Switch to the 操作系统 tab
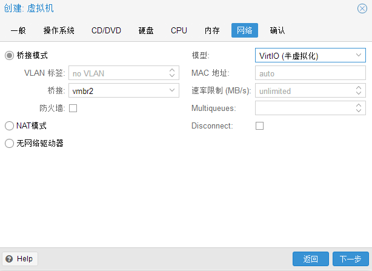The image size is (372, 271). pyautogui.click(x=59, y=30)
